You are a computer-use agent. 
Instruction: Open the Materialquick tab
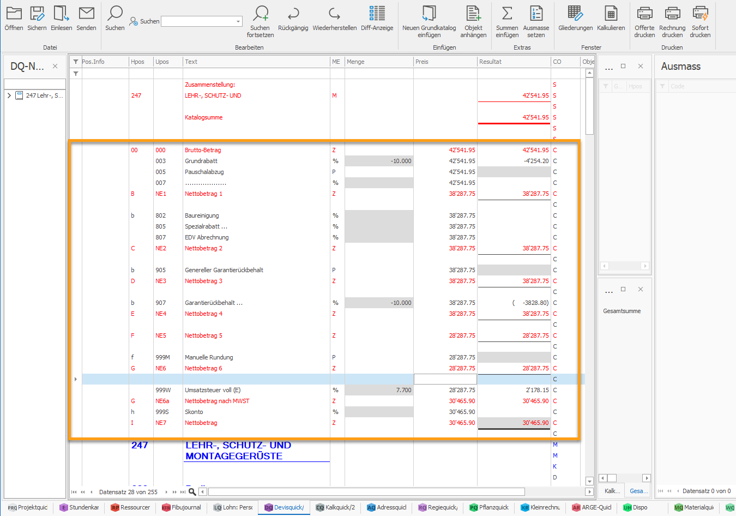(x=694, y=507)
